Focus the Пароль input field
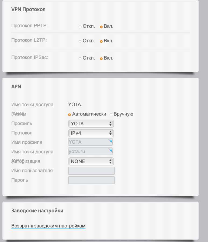Screen dimensions: 208x242 [92, 180]
